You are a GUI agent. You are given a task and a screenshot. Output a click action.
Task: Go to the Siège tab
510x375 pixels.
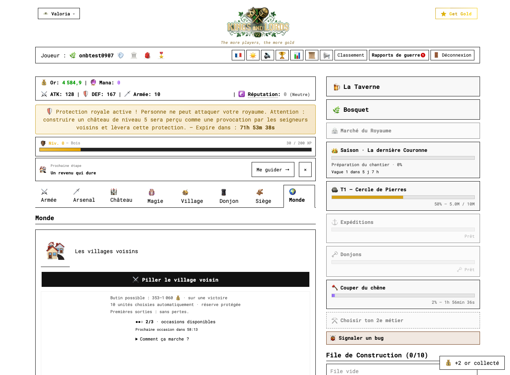pyautogui.click(x=263, y=196)
